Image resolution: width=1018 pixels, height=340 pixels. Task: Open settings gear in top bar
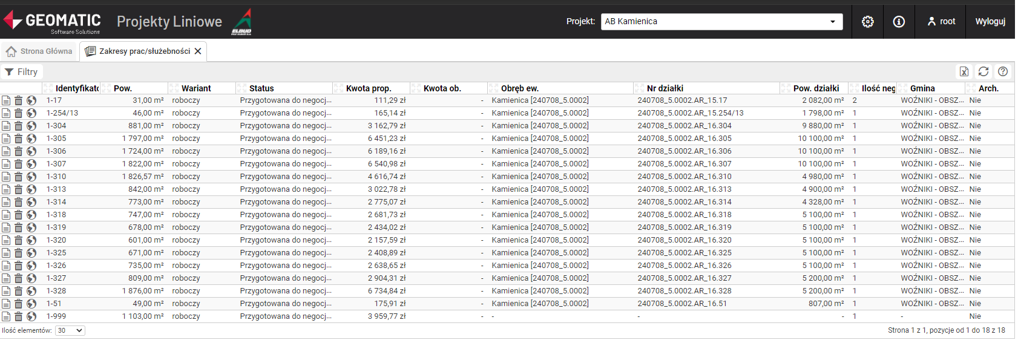point(867,22)
